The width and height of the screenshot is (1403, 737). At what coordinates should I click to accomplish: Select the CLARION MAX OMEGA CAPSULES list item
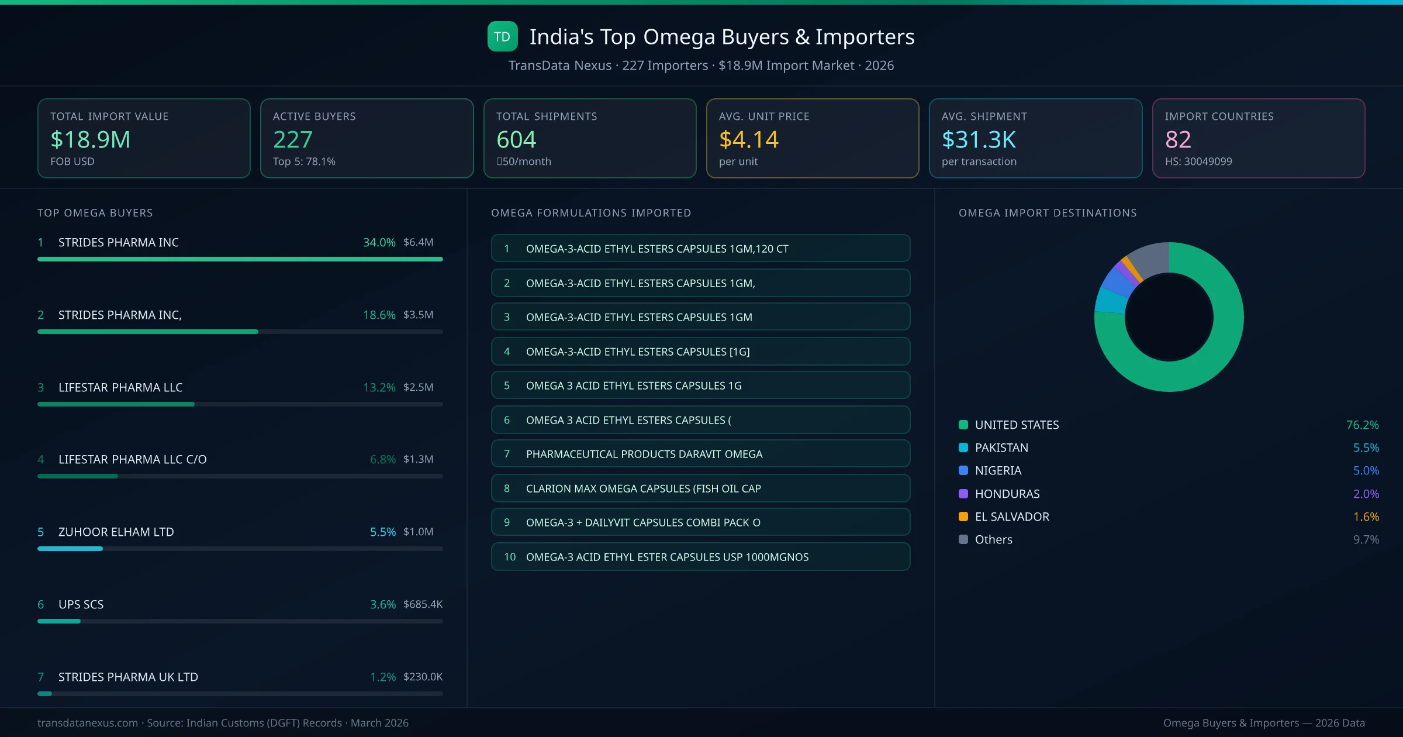700,488
